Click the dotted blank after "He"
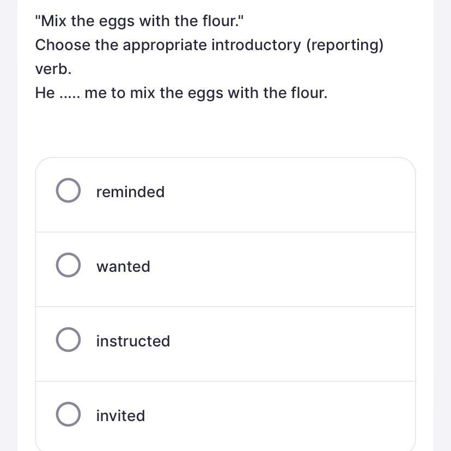451x451 pixels. coord(70,93)
